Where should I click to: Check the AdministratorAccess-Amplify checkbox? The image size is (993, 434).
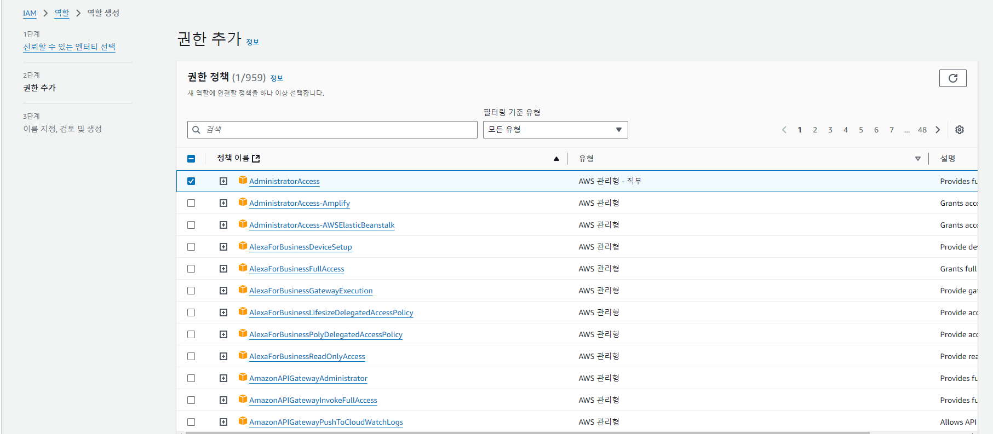pyautogui.click(x=191, y=203)
